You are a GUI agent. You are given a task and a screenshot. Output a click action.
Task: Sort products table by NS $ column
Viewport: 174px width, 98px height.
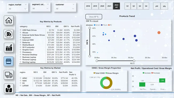click(x=48, y=26)
